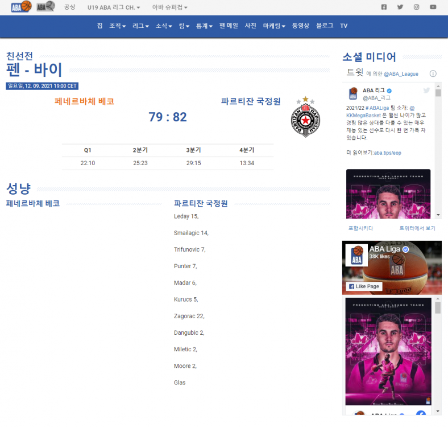Open the Facebook icon in top bar
The image size is (448, 427).
tap(384, 7)
